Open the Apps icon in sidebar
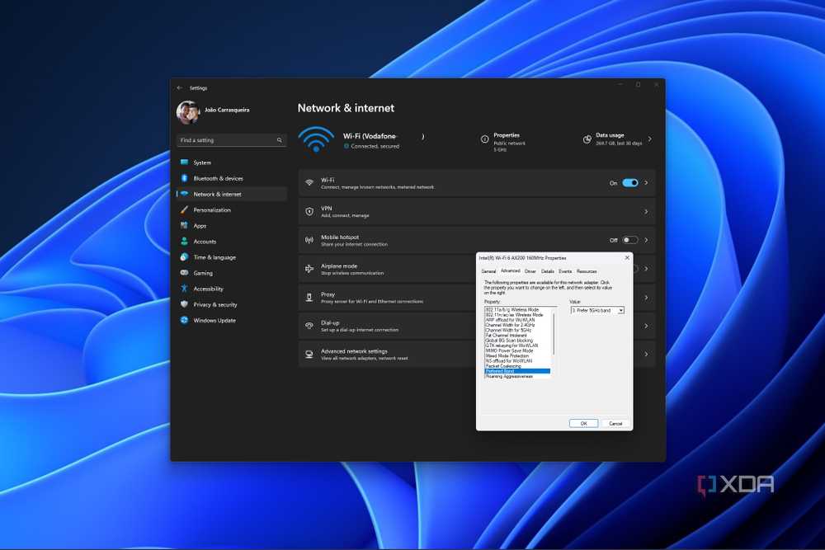This screenshot has width=825, height=550. [x=184, y=226]
